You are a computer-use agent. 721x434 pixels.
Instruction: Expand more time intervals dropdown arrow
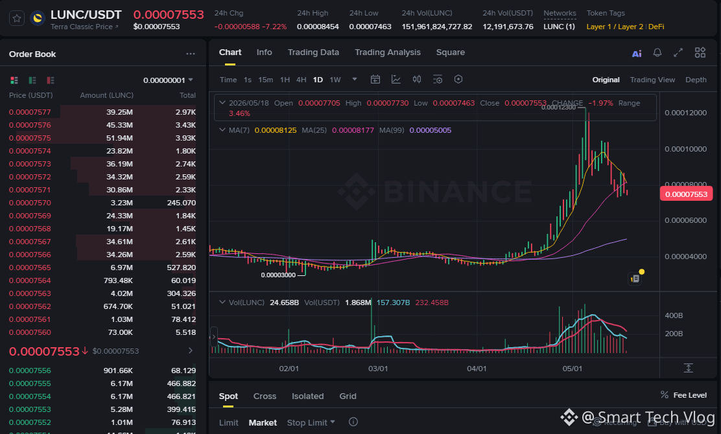[355, 80]
